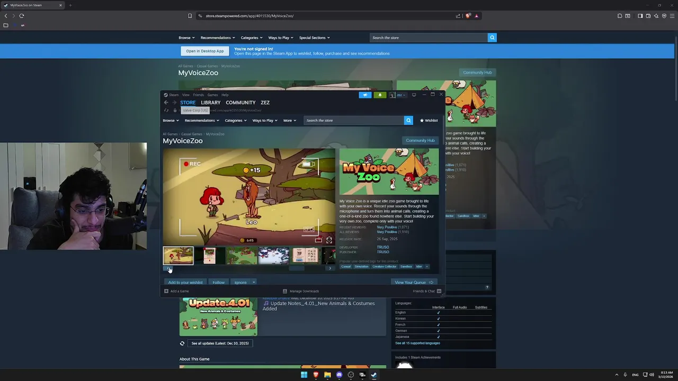Viewport: 678px width, 381px height.
Task: Click the Follow button
Action: (219, 283)
